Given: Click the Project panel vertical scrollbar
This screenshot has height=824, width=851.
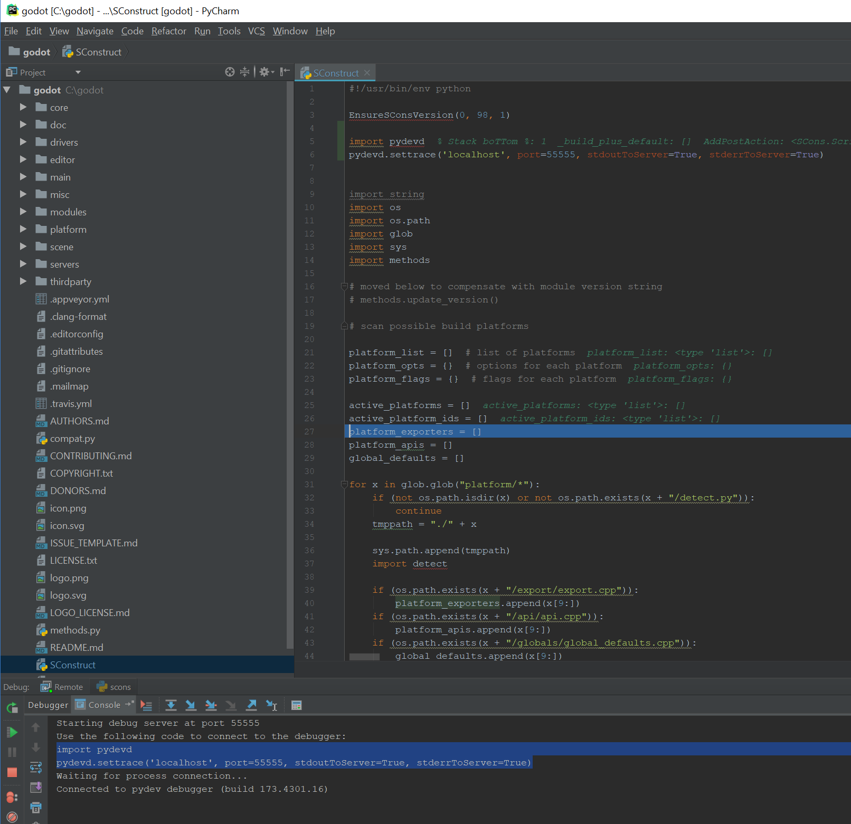Looking at the screenshot, I should (x=289, y=364).
